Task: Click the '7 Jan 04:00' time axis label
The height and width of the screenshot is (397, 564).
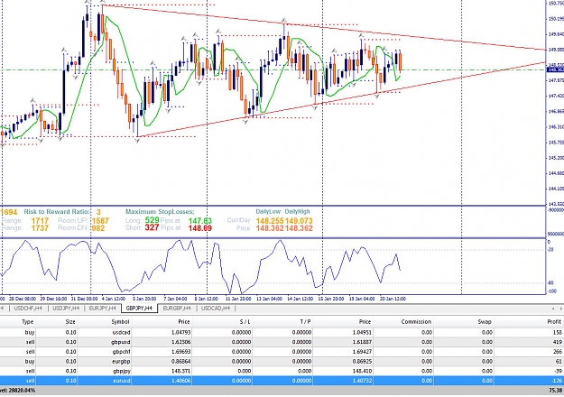Action: pyautogui.click(x=175, y=299)
